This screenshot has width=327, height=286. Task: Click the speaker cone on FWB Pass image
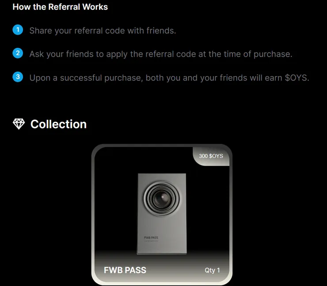(162, 198)
